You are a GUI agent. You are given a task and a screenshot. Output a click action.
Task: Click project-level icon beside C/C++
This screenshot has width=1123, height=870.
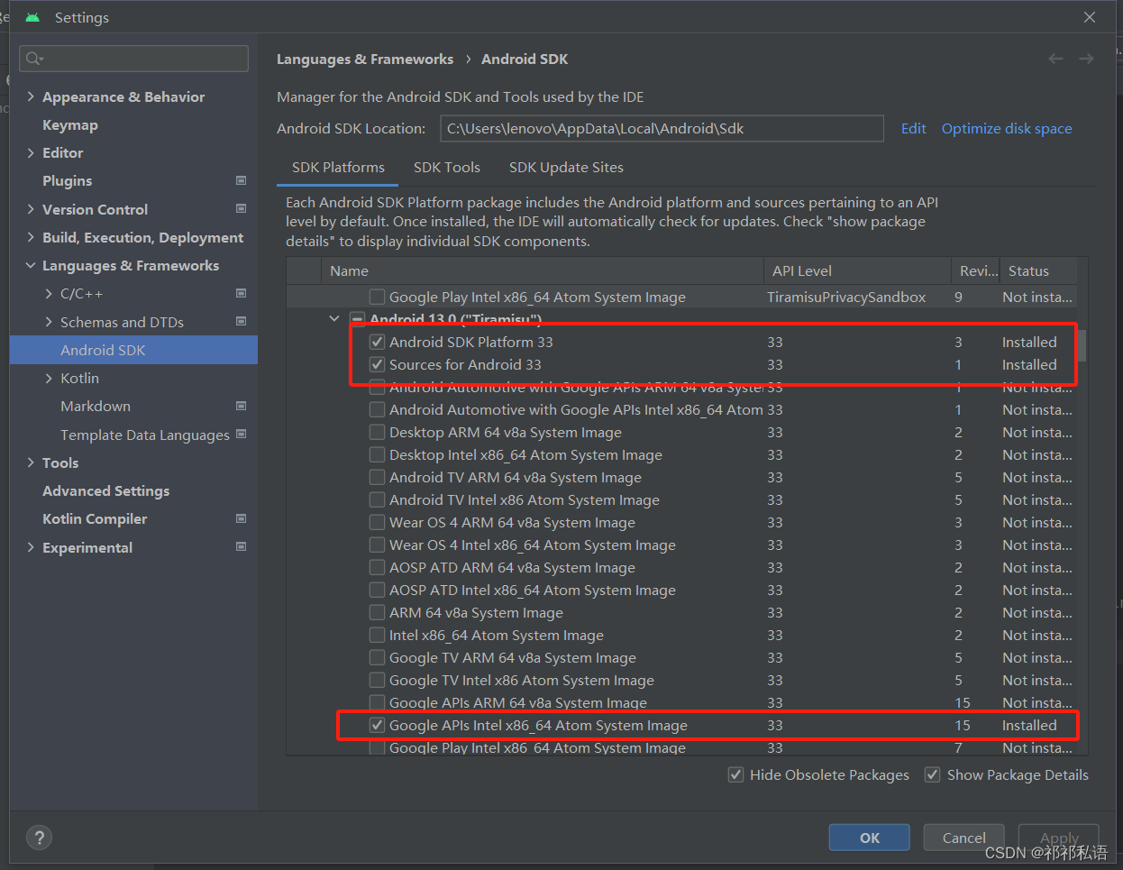click(x=241, y=293)
